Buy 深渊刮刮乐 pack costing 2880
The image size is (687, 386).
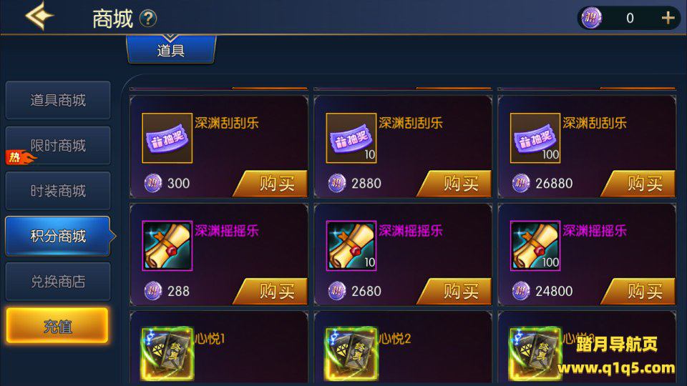(455, 184)
